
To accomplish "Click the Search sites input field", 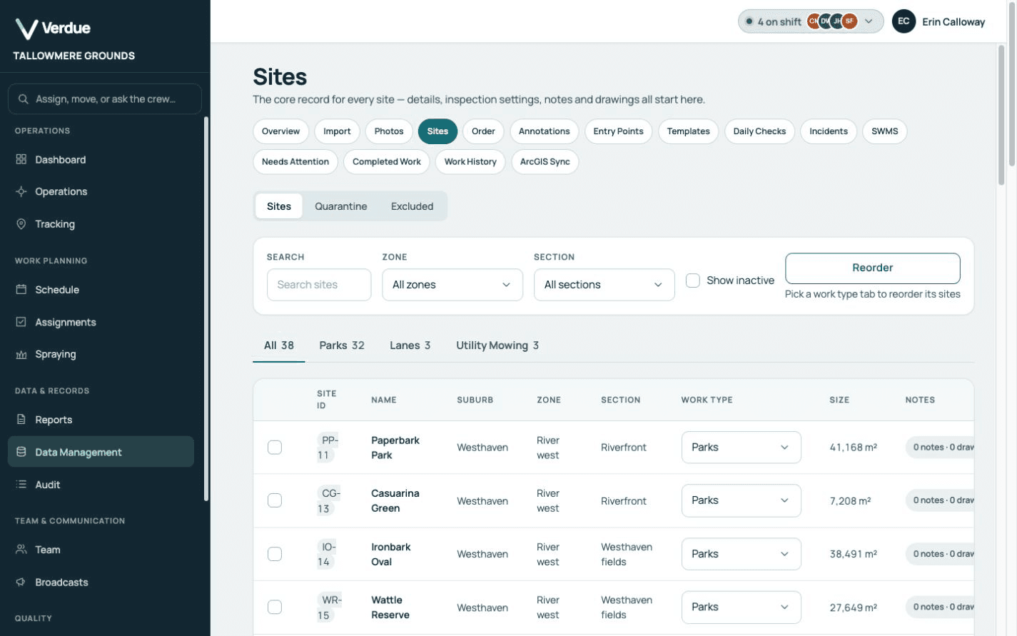I will (x=319, y=285).
